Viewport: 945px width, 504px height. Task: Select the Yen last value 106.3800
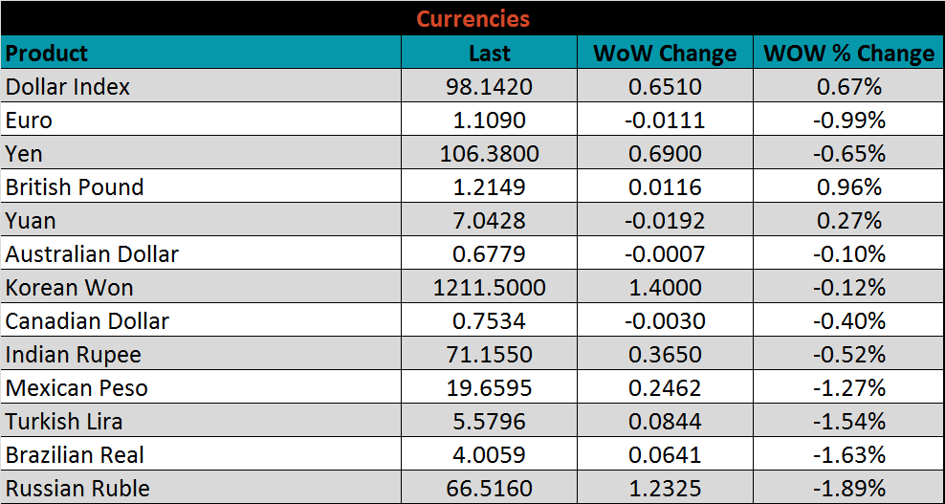(489, 154)
